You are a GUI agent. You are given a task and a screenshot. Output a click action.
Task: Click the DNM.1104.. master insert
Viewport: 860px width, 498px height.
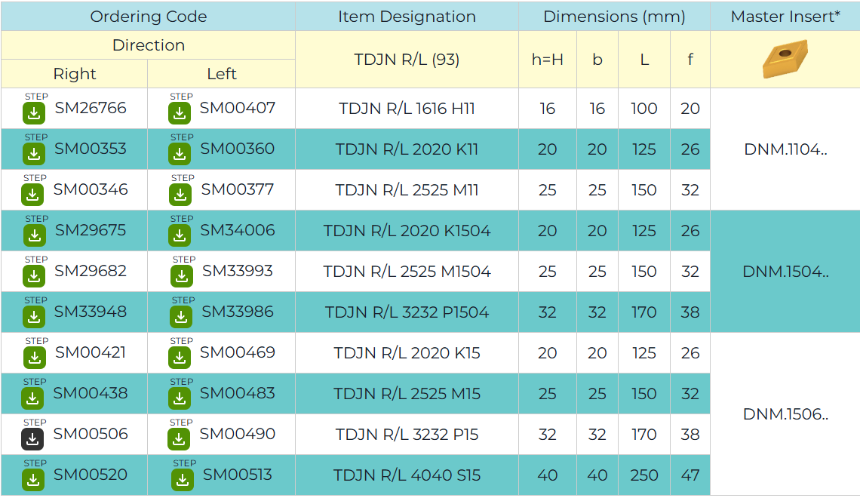785,149
